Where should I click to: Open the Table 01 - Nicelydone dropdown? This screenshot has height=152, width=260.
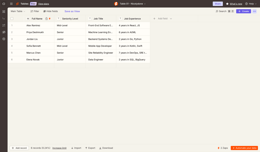[133, 4]
